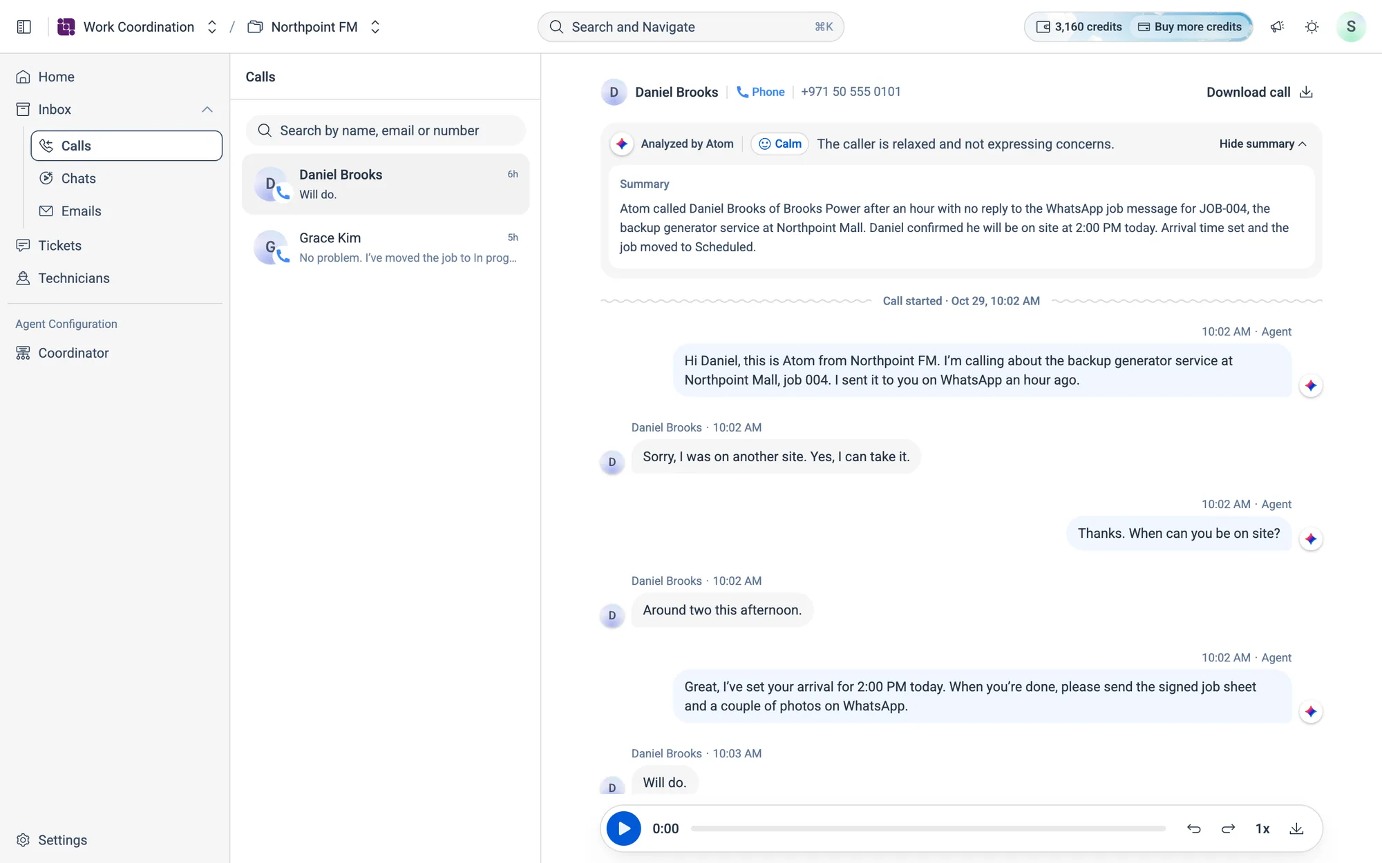Skip forward in the recording
1382x863 pixels.
click(1228, 828)
